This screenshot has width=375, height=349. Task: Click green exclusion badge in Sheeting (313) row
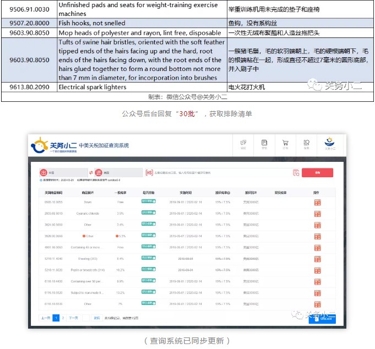click(x=149, y=258)
